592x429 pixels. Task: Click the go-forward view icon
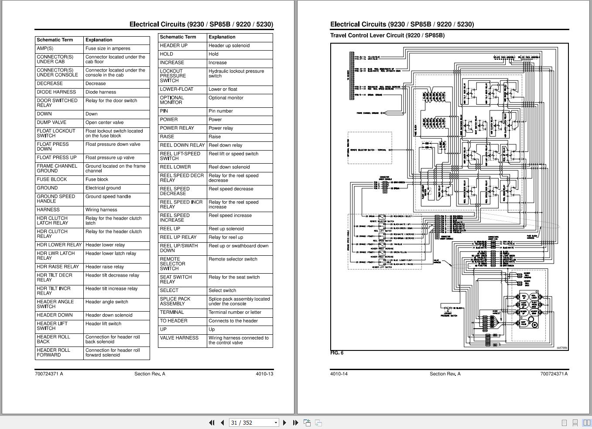[318, 422]
